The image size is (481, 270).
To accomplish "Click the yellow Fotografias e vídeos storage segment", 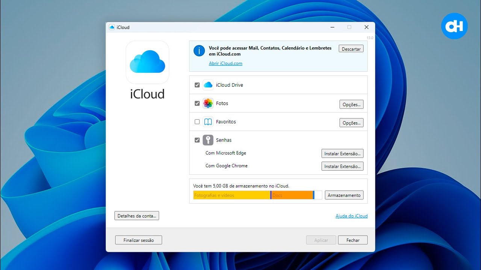I will tap(232, 195).
